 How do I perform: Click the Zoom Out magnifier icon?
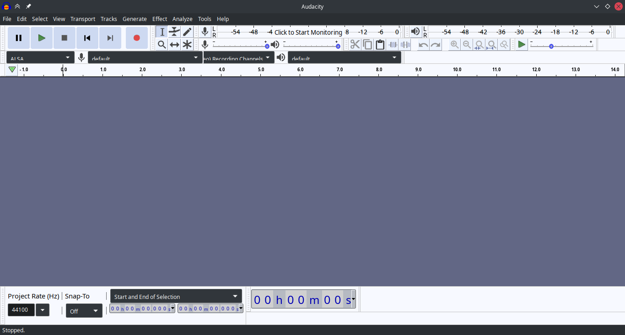pyautogui.click(x=467, y=44)
